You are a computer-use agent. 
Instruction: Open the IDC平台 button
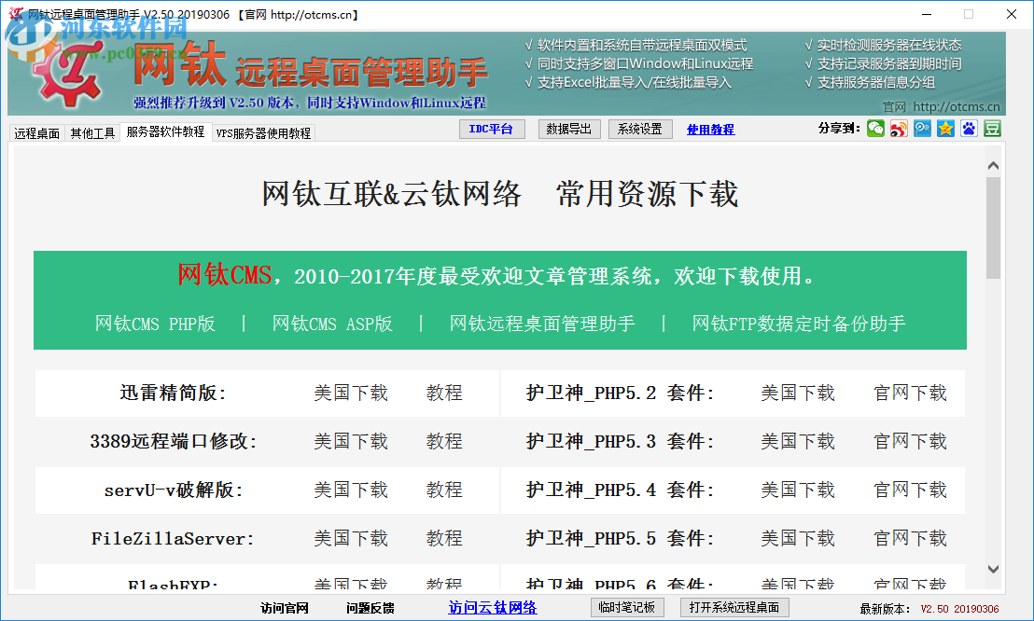pyautogui.click(x=491, y=129)
